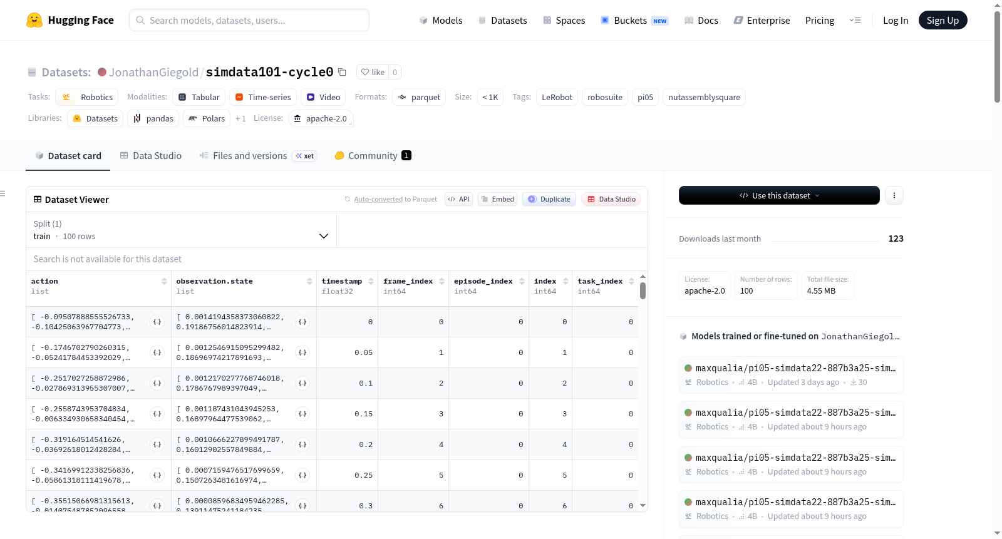This screenshot has height=539, width=1002.
Task: Click the Log In link
Action: pos(896,20)
